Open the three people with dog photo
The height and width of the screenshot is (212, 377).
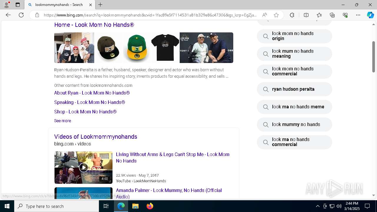pyautogui.click(x=74, y=48)
